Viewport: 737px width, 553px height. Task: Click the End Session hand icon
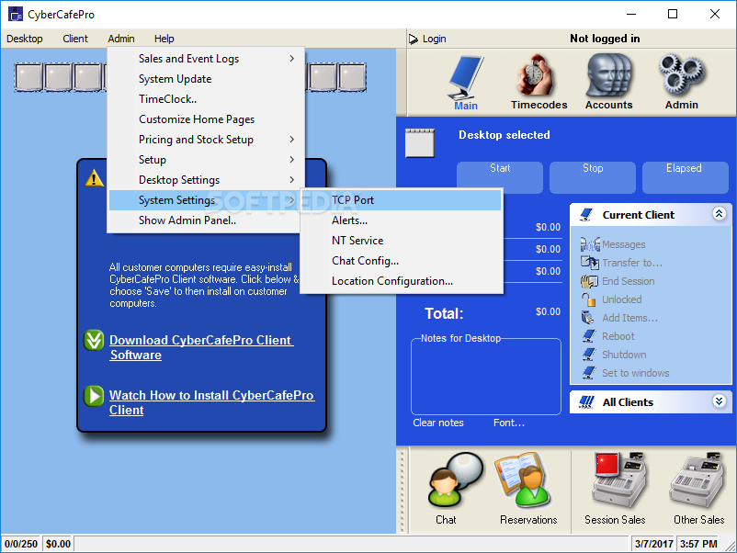(589, 281)
